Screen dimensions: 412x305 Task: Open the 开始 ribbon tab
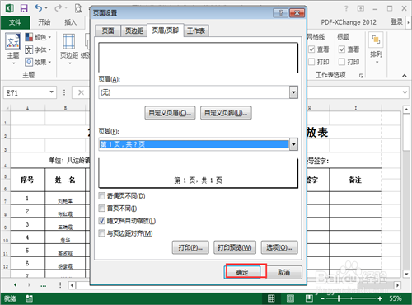click(x=44, y=22)
